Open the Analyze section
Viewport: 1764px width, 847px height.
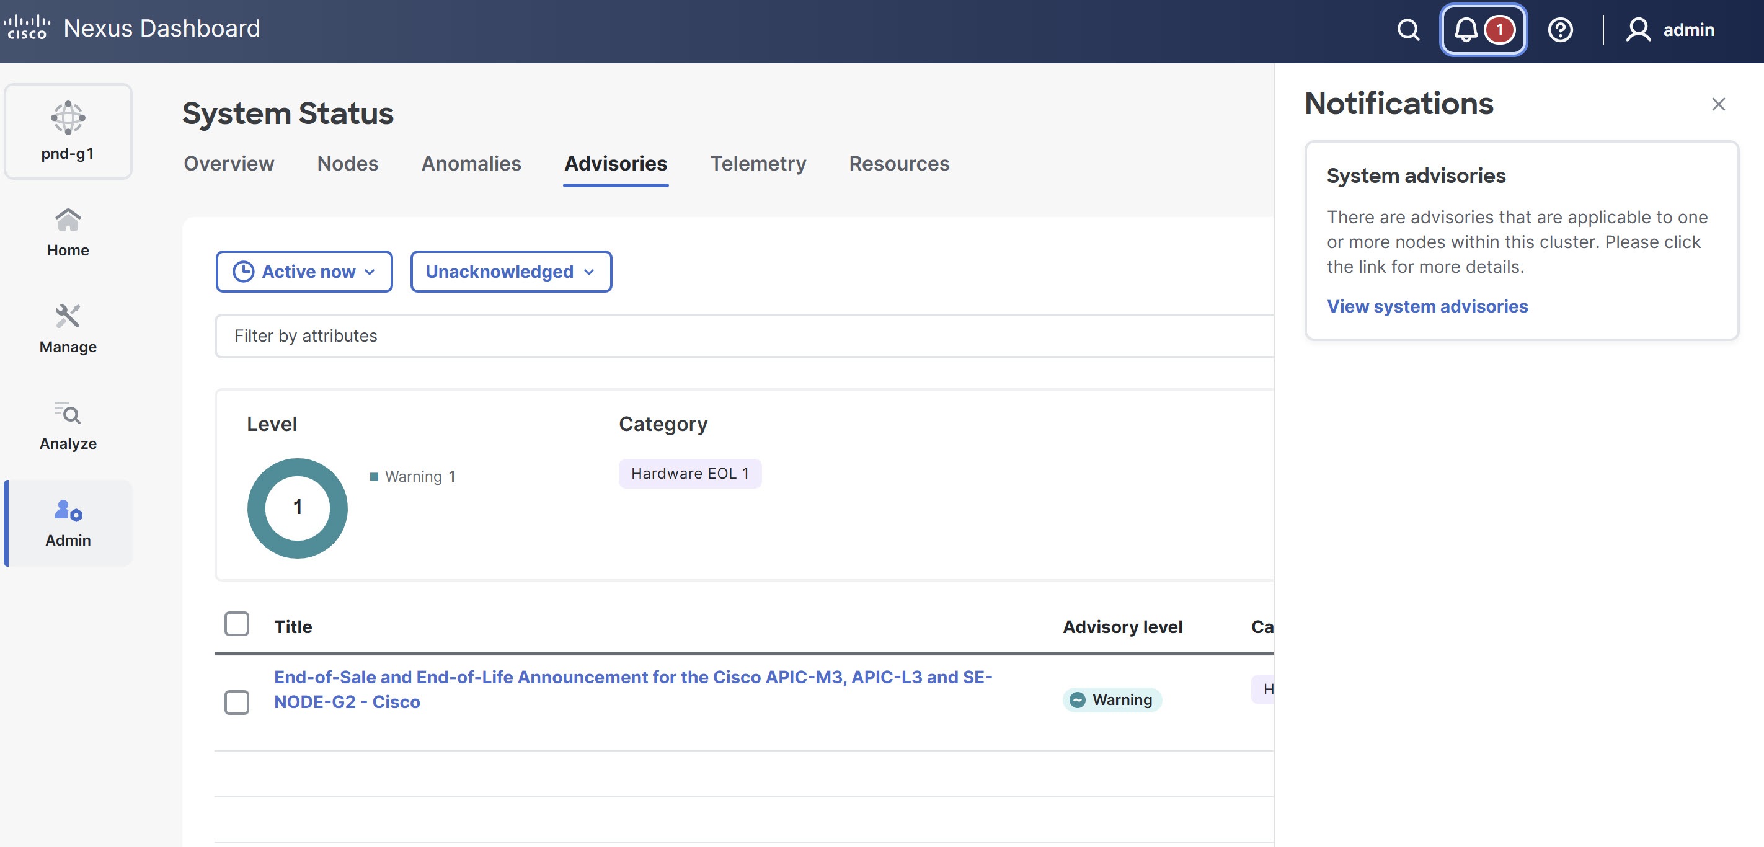(68, 426)
